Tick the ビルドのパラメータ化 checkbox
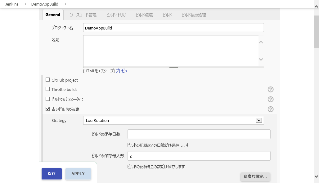319x183 pixels. [47, 99]
